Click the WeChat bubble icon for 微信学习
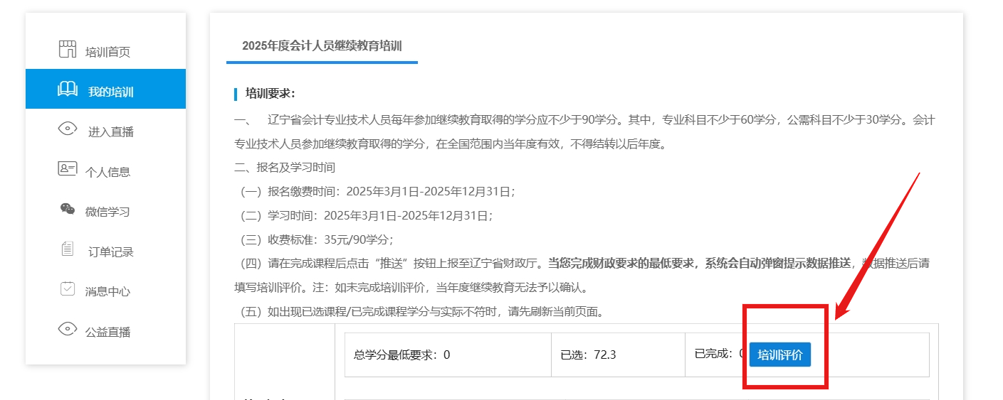1003x400 pixels. tap(67, 209)
